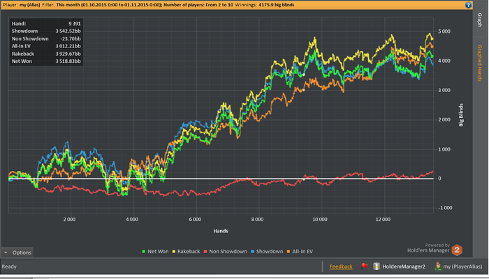Toggle the Rakeback yellow legend swatch
The height and width of the screenshot is (279, 489).
pyautogui.click(x=174, y=252)
